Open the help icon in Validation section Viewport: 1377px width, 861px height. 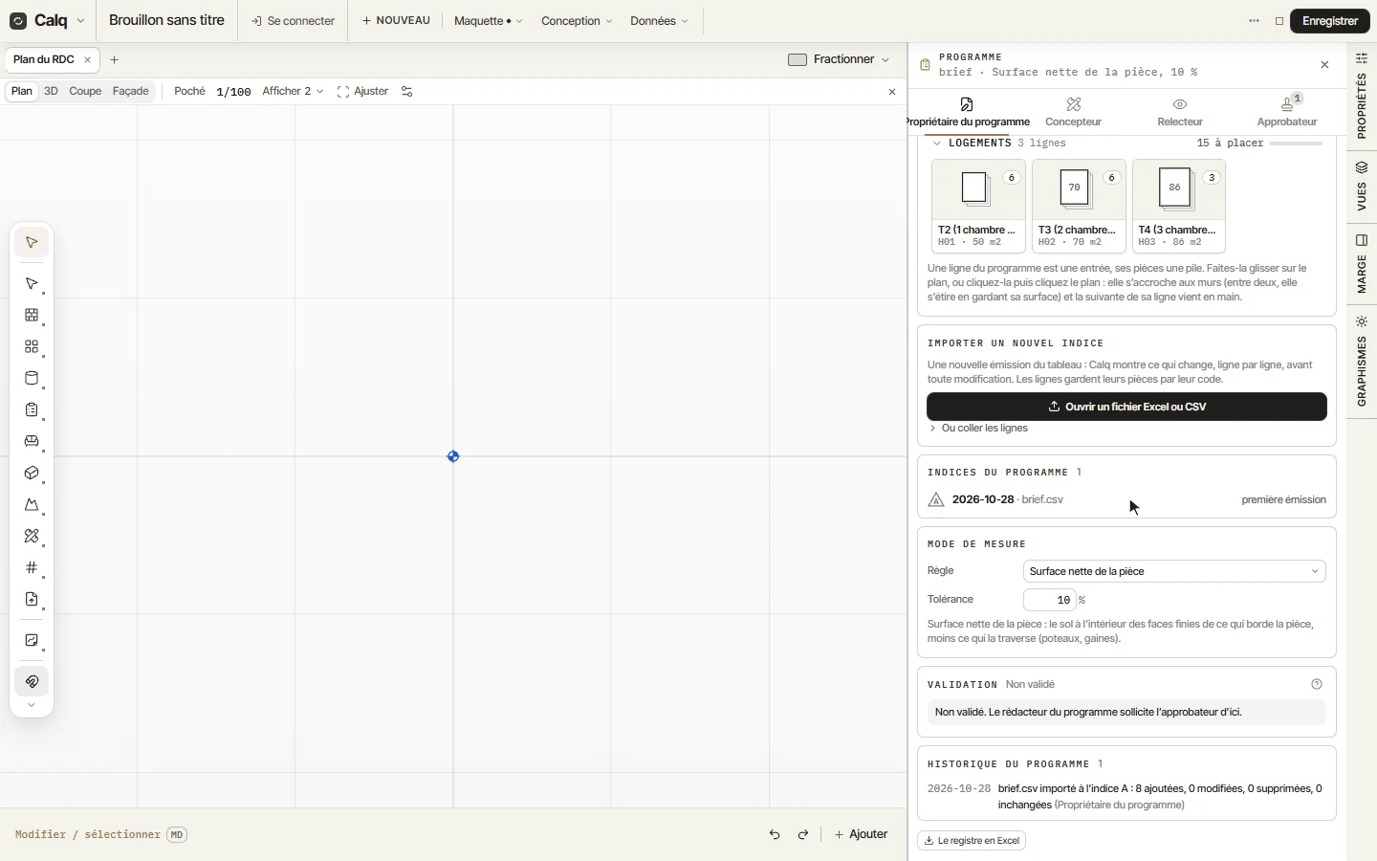point(1317,684)
